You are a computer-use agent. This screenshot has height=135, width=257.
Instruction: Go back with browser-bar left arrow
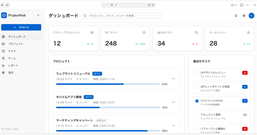pyautogui.click(x=104, y=5)
